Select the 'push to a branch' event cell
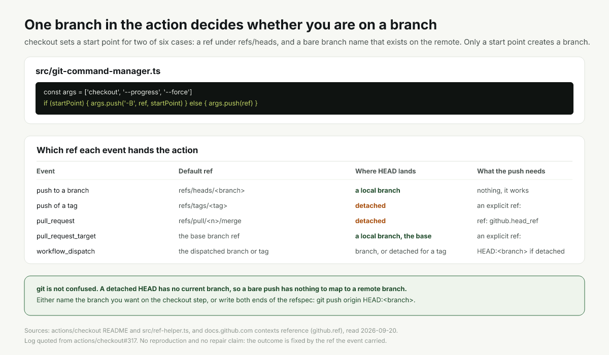Screen dimensions: 609x355 (62, 190)
